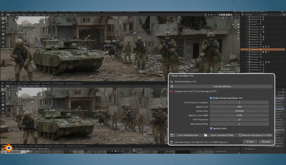The height and width of the screenshot is (165, 286).
Task: Click the Visit NovaStrikes button
Action: click(x=222, y=87)
